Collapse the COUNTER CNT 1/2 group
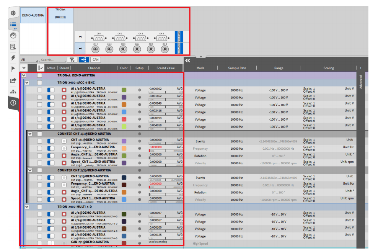 [30, 170]
